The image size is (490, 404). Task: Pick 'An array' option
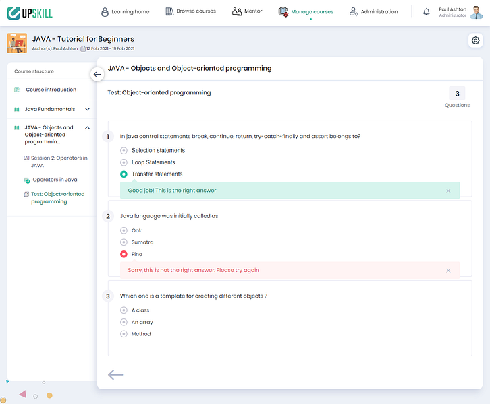click(x=124, y=322)
